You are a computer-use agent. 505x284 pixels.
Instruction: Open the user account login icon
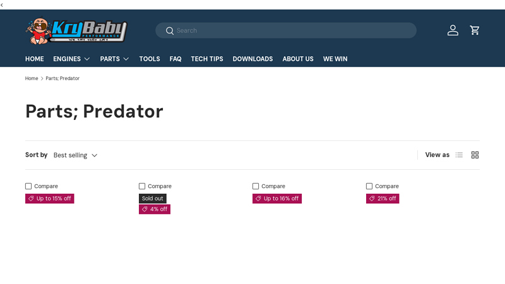coord(453,30)
